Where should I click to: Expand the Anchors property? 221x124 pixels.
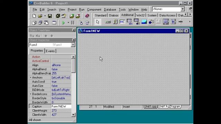coord(30,77)
